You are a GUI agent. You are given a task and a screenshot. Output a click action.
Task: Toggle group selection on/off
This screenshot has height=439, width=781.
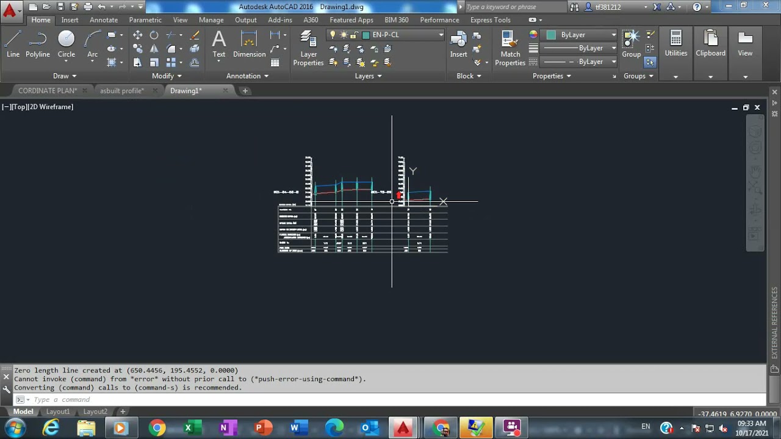(x=650, y=62)
